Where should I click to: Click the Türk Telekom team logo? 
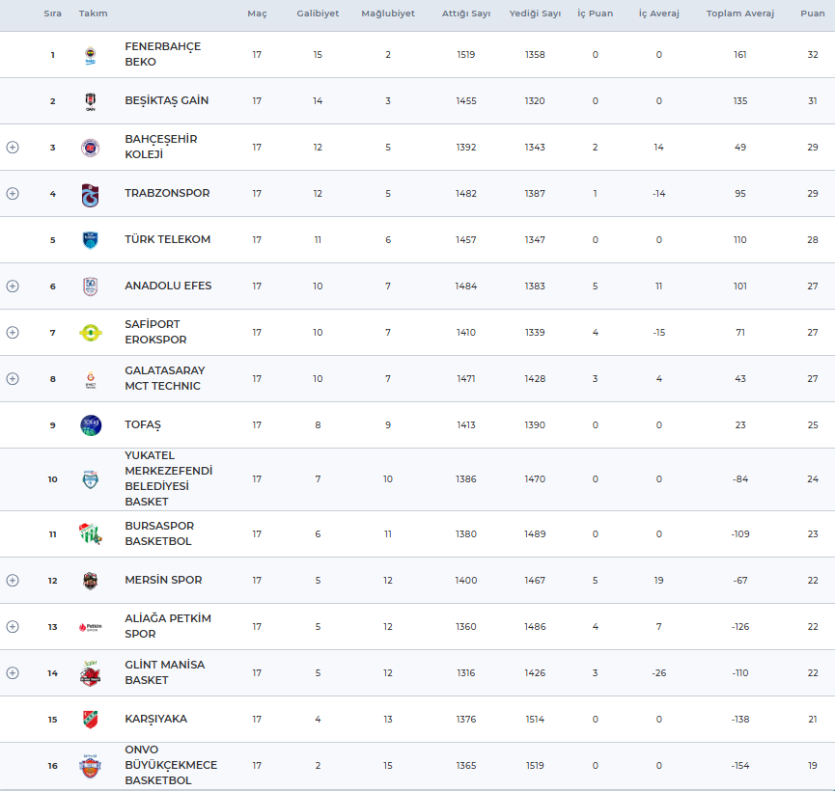click(x=90, y=240)
